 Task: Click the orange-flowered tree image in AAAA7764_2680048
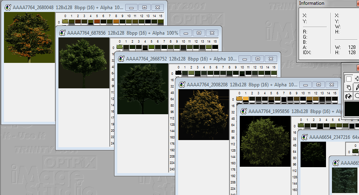[29, 37]
